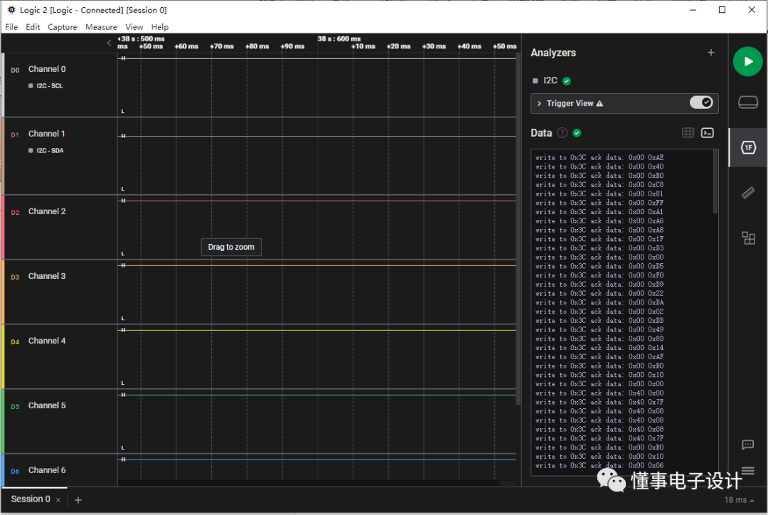Switch Data panel to table view
This screenshot has width=768, height=515.
pos(688,132)
